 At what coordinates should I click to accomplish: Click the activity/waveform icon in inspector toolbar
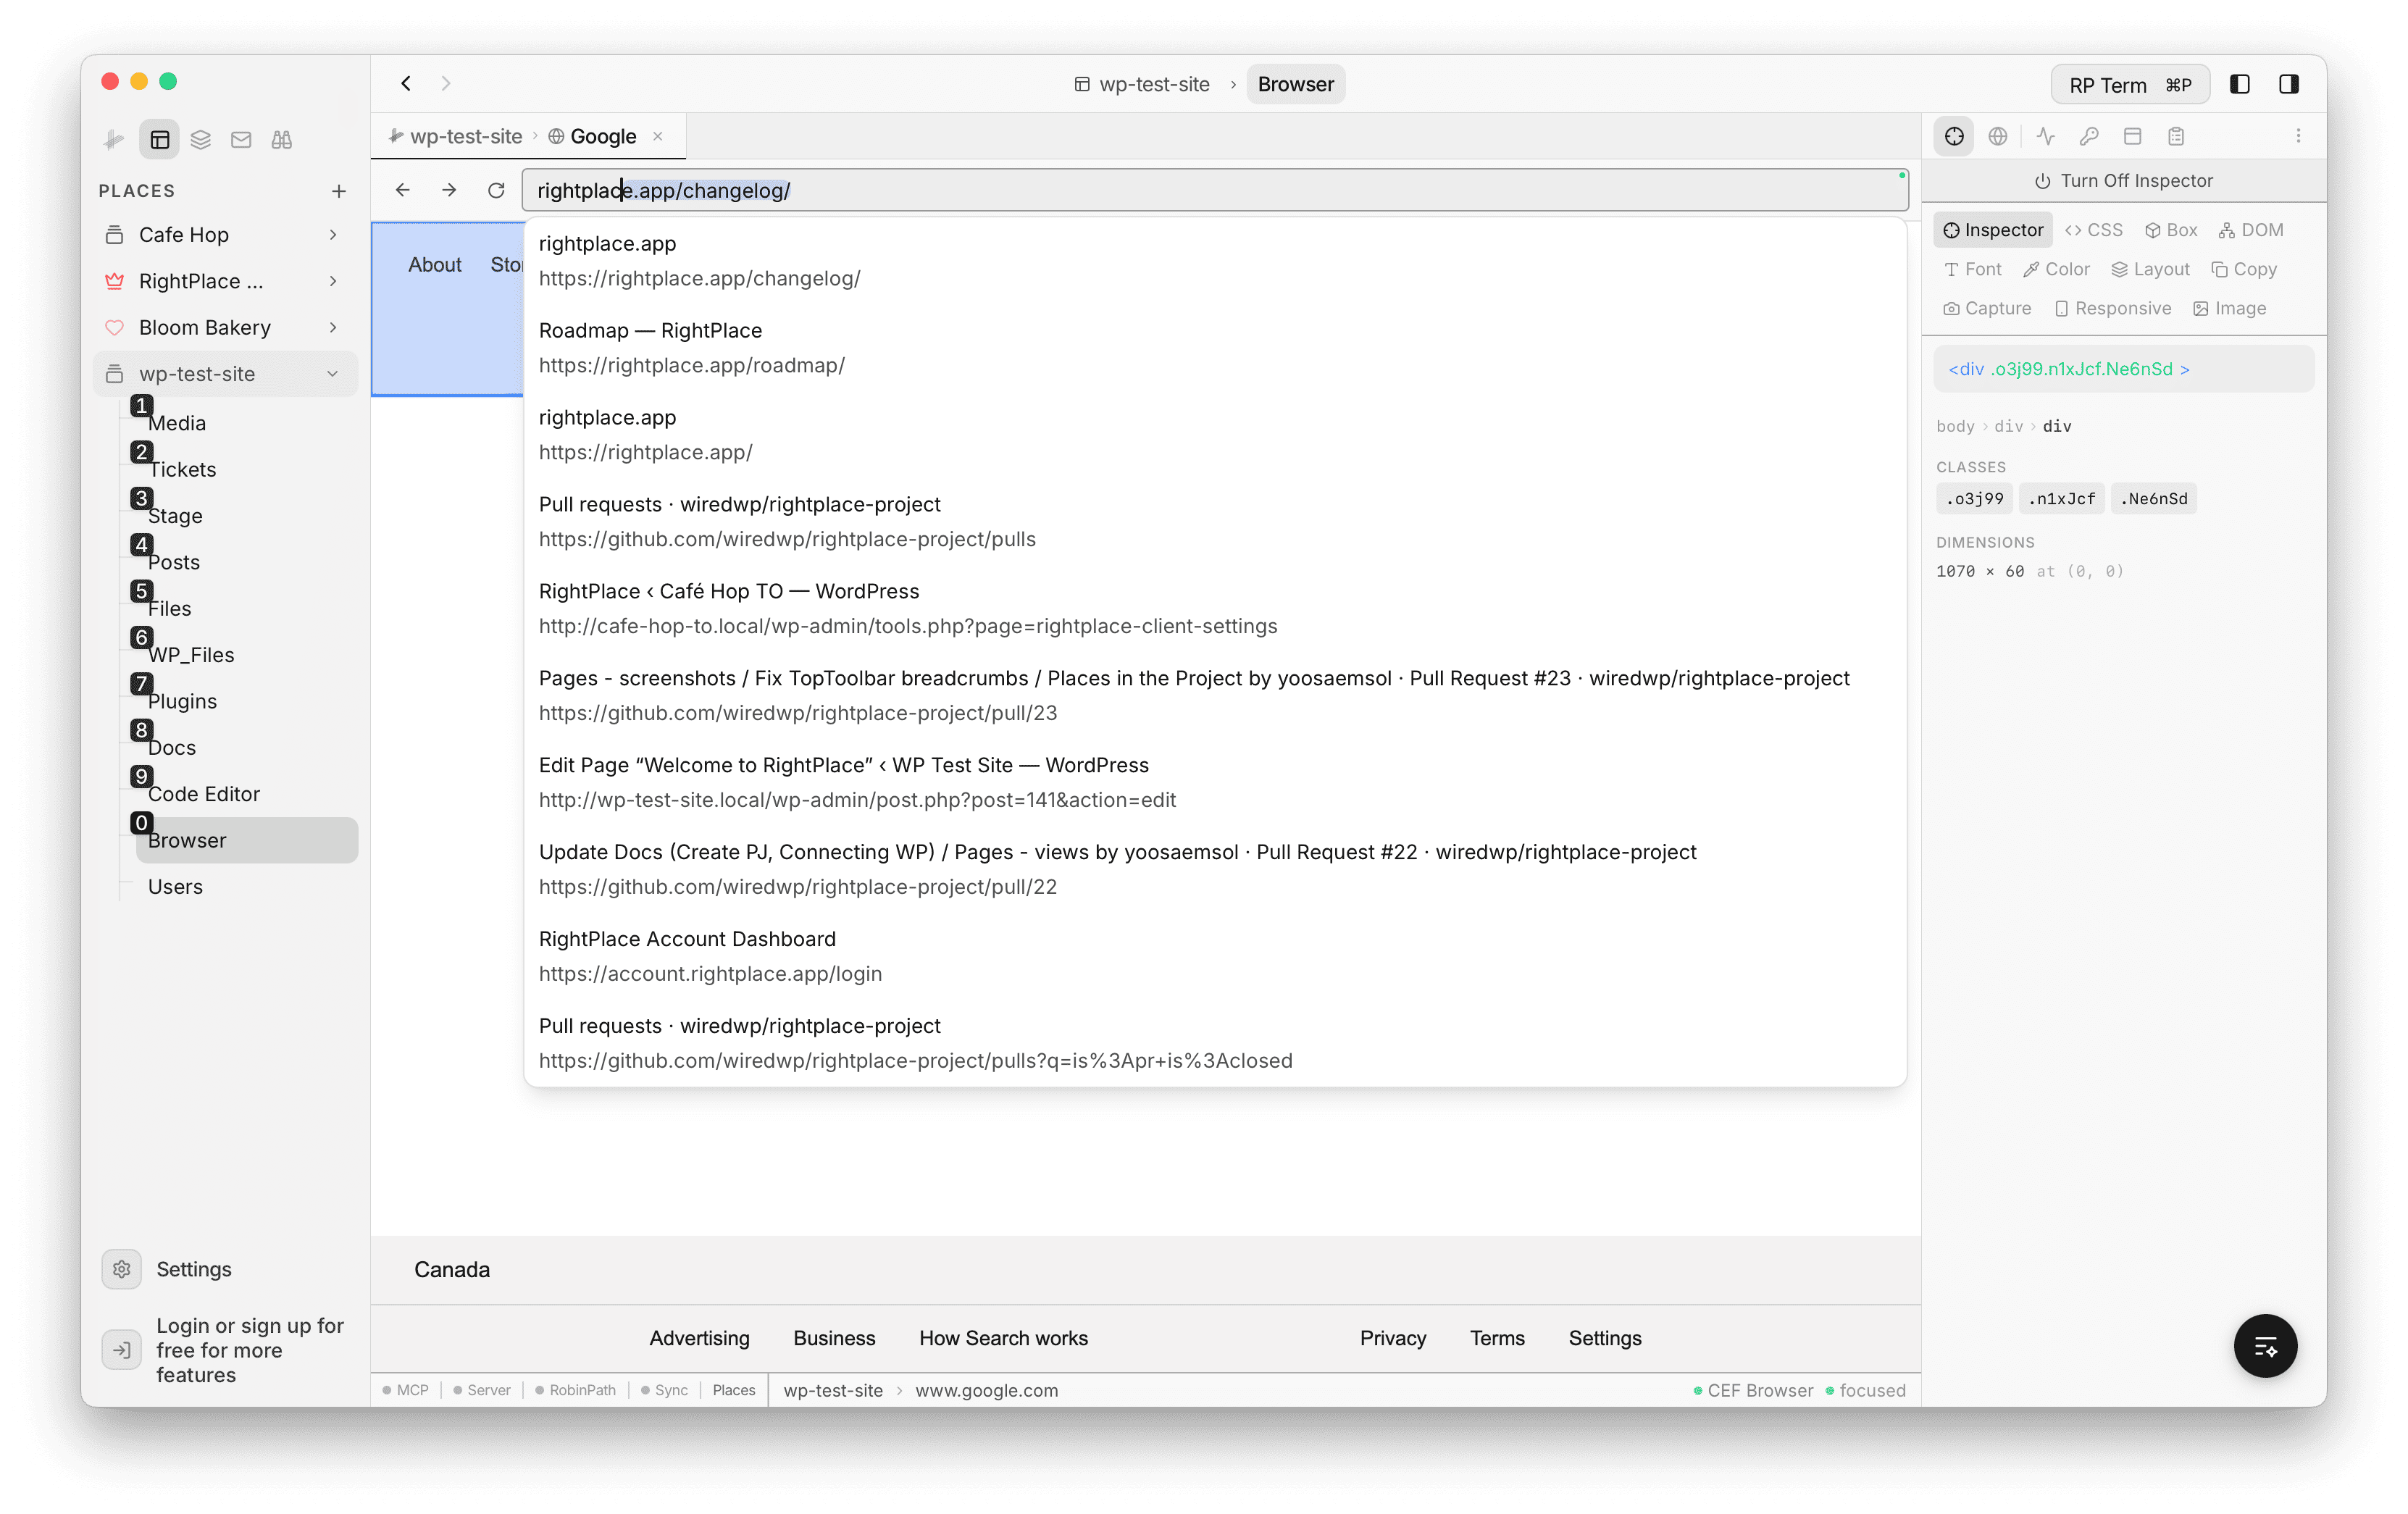tap(2044, 136)
